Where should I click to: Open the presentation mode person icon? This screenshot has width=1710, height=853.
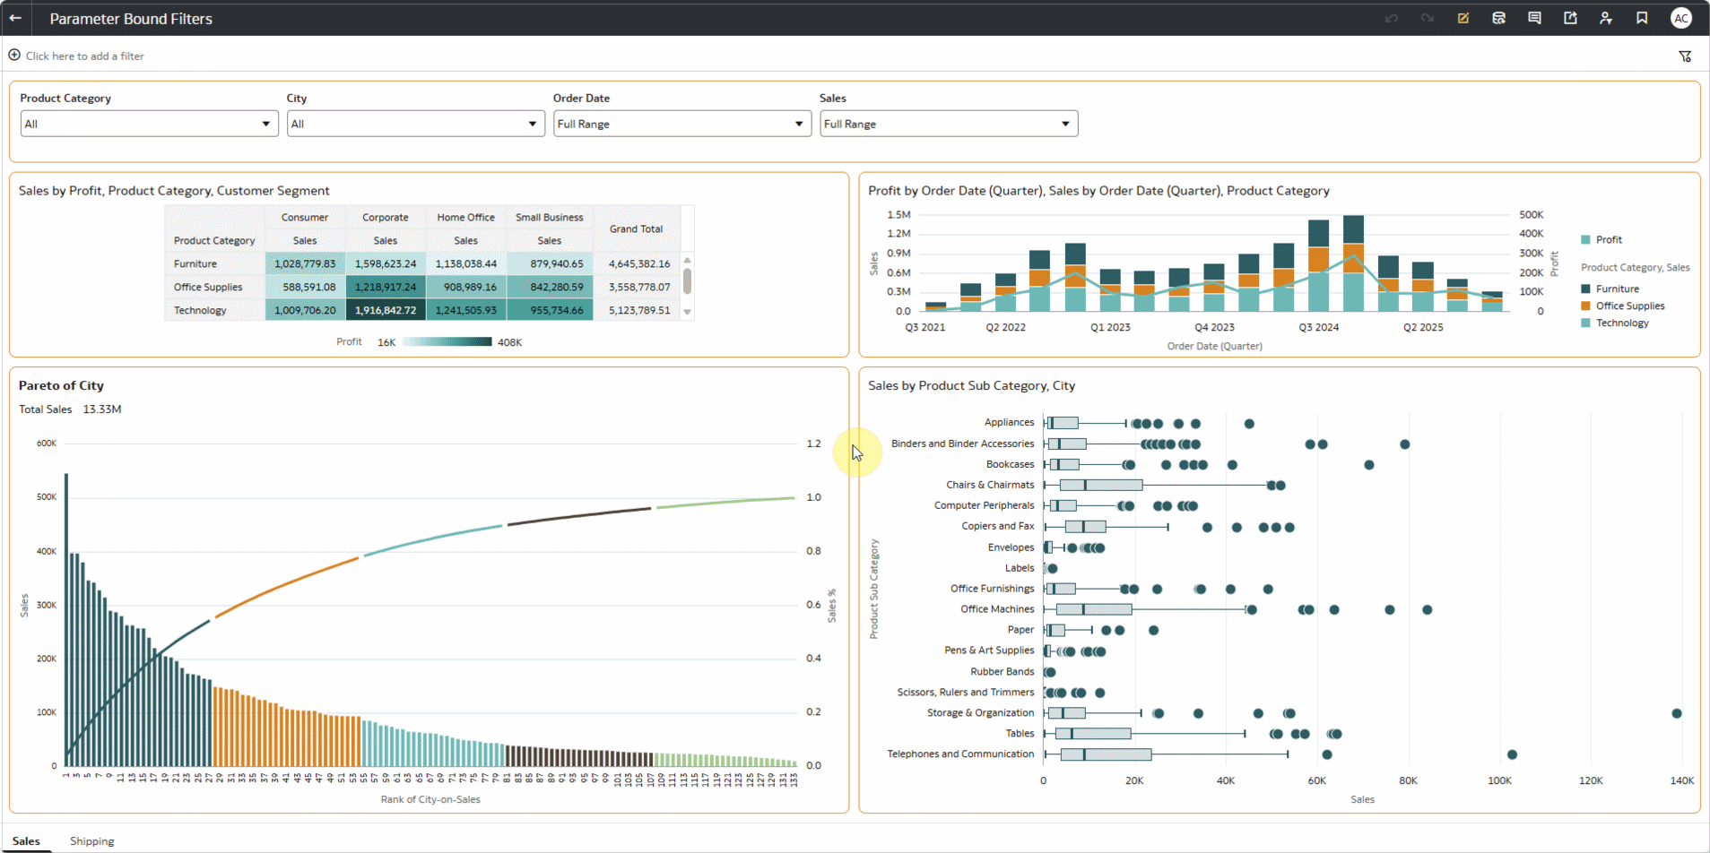point(1606,18)
